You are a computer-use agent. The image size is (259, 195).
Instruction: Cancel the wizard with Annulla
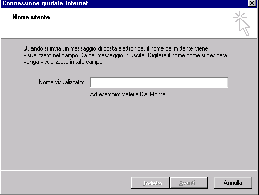click(233, 183)
